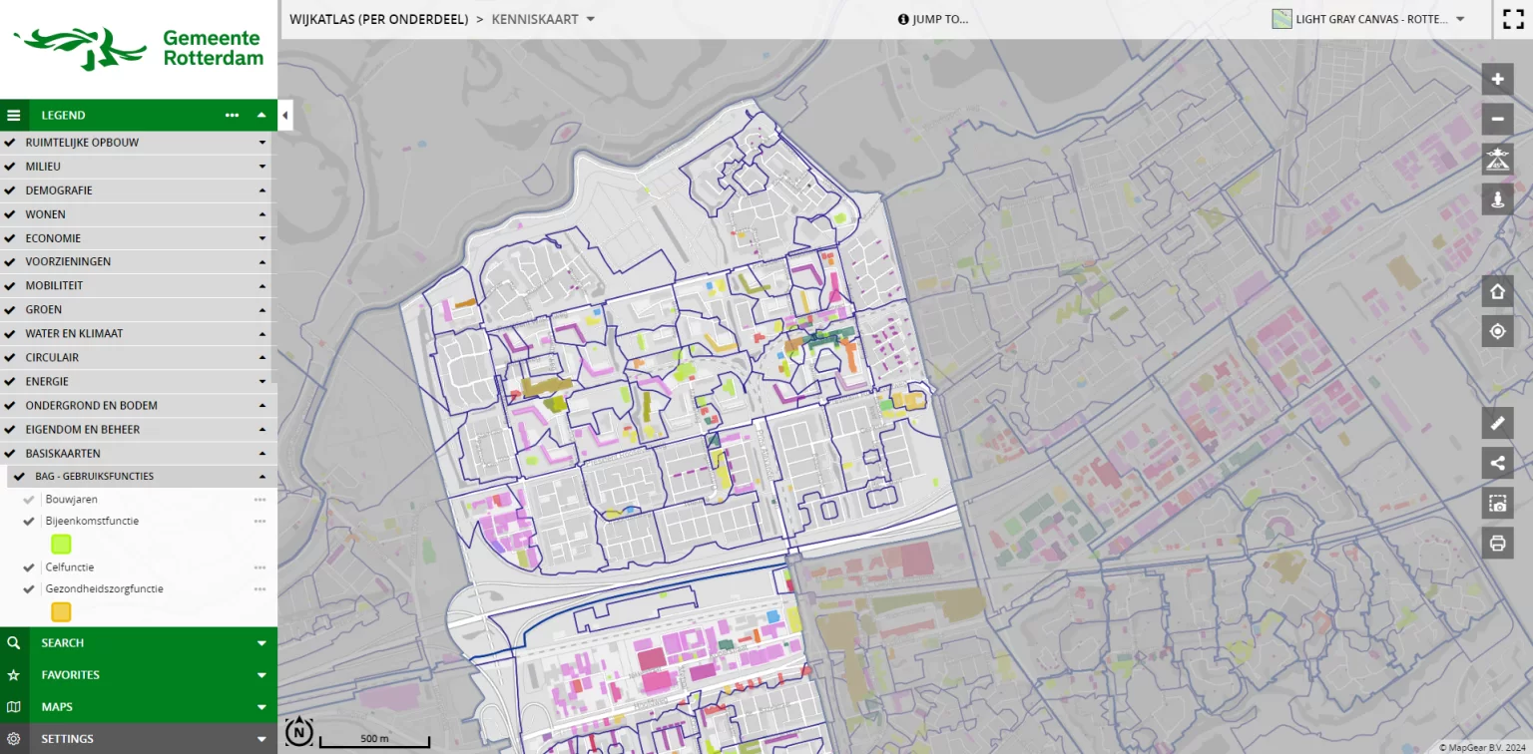
Task: Open the Search panel
Action: (x=139, y=643)
